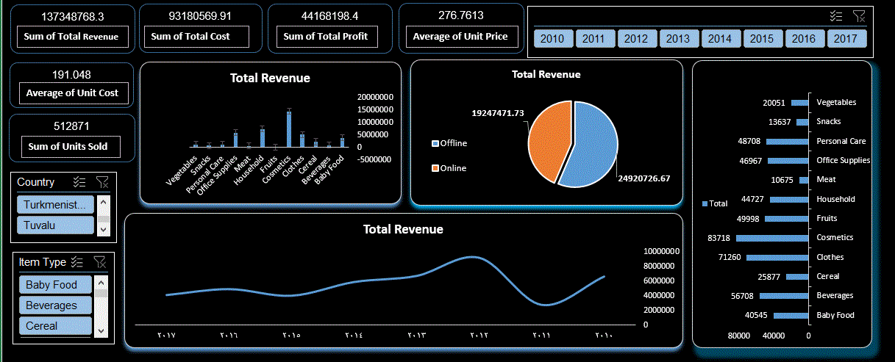Image resolution: width=895 pixels, height=362 pixels.
Task: Select the Sum of Total Profit label
Action: (x=326, y=36)
